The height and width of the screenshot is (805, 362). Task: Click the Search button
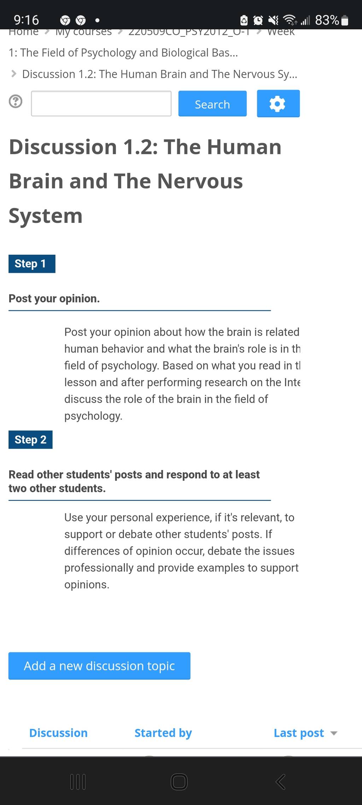(x=212, y=104)
